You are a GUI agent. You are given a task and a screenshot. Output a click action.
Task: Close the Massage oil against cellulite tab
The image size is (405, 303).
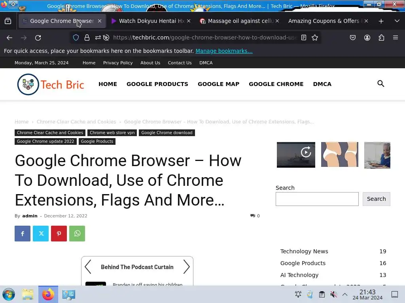coord(277,21)
